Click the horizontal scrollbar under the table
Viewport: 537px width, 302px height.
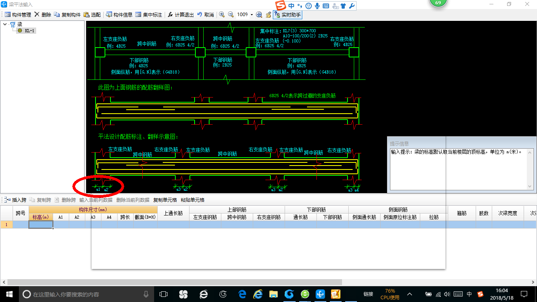[x=175, y=282]
